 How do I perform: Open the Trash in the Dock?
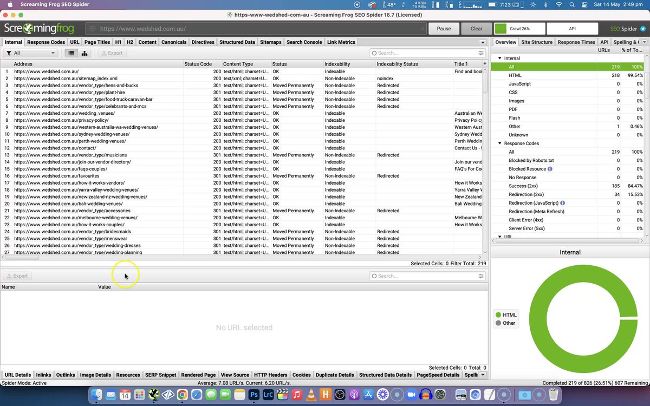(x=552, y=396)
